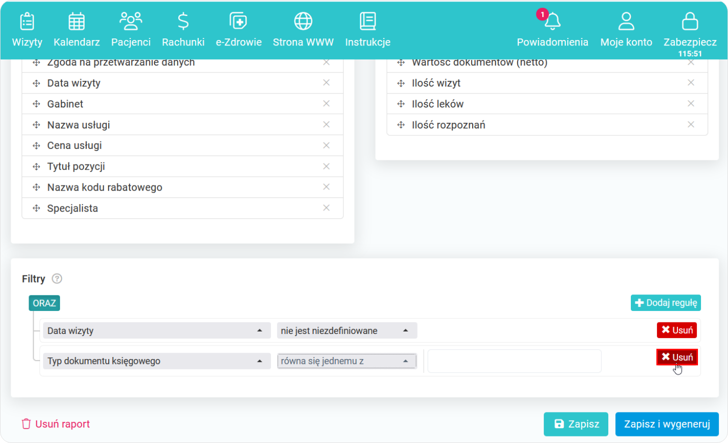Remove the Nazwa kodu rabatowego column
This screenshot has width=728, height=443.
coord(326,187)
